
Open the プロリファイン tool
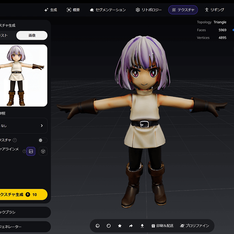tap(195, 226)
